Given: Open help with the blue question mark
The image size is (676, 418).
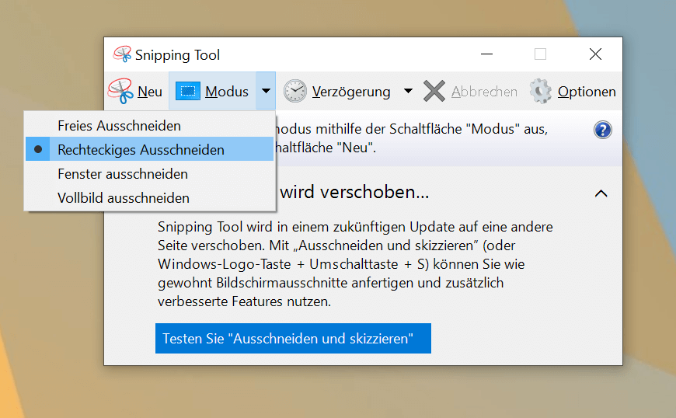Looking at the screenshot, I should pos(603,130).
